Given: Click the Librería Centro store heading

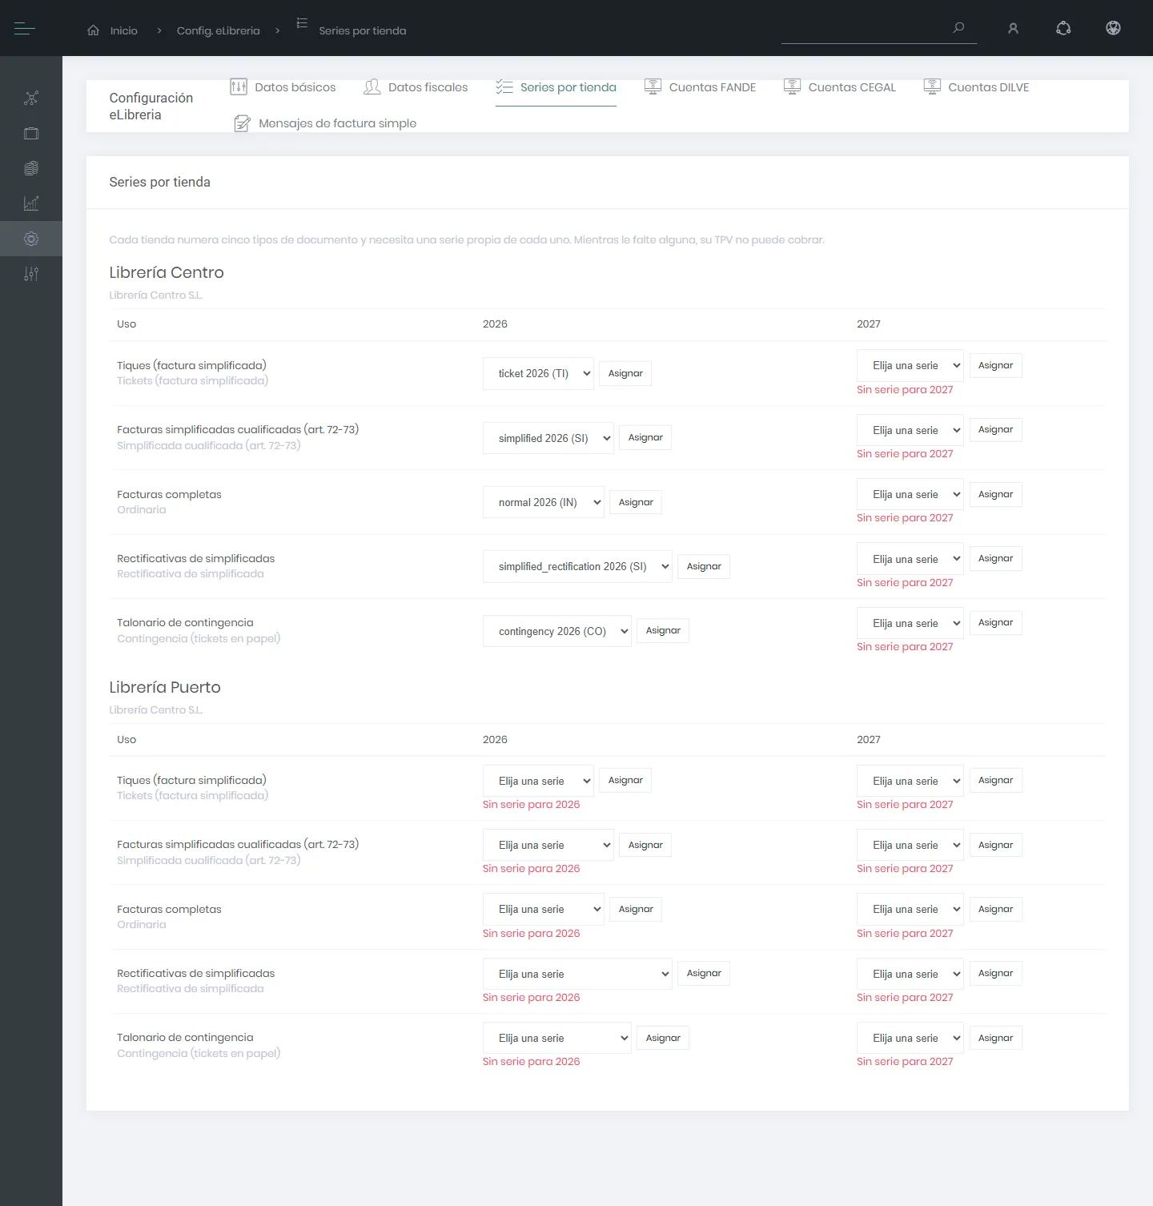Looking at the screenshot, I should click(167, 272).
